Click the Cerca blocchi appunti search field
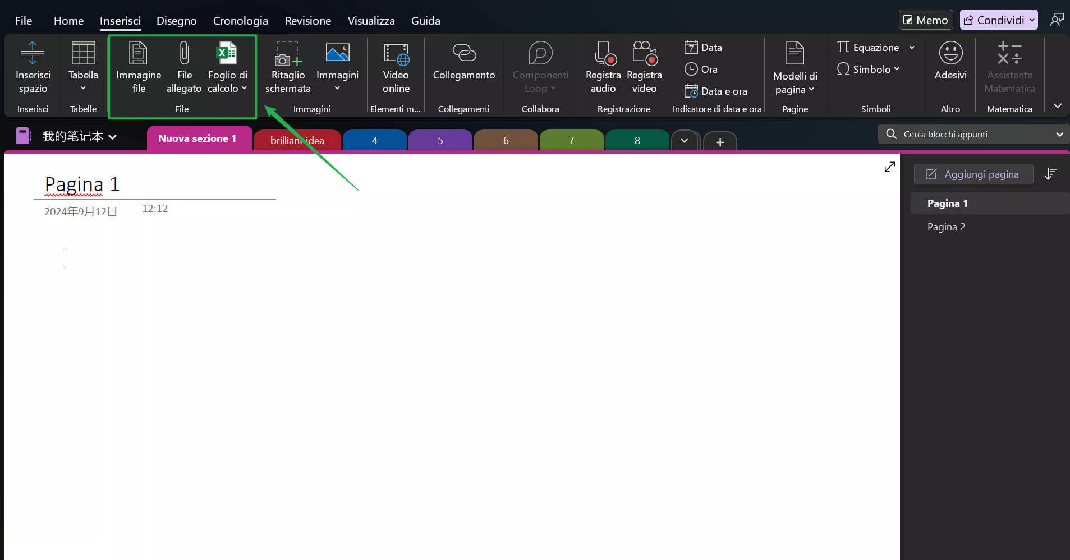The image size is (1070, 560). [x=973, y=135]
